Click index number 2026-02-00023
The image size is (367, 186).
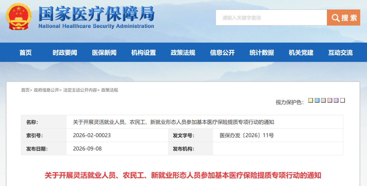92,136
